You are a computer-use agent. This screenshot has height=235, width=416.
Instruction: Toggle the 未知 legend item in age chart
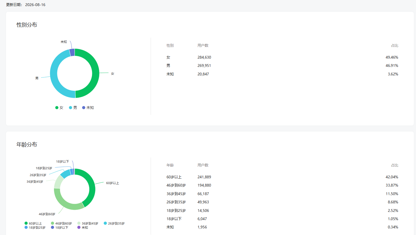point(83,228)
